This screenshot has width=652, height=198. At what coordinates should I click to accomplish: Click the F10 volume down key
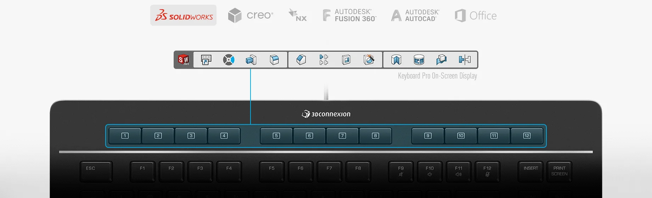pos(429,171)
